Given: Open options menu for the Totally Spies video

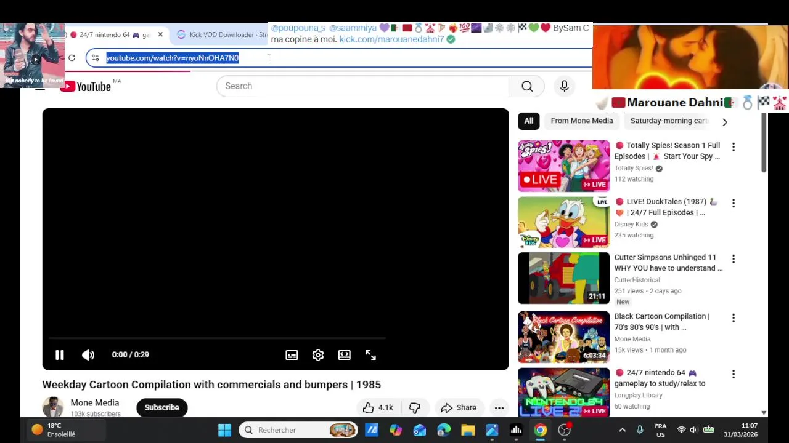Looking at the screenshot, I should (734, 147).
